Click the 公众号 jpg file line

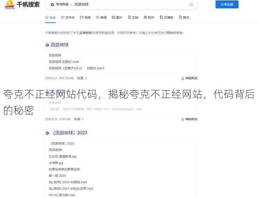point(63,156)
